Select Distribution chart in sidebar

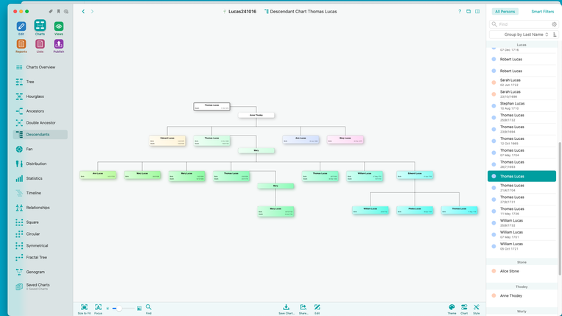(x=40, y=164)
